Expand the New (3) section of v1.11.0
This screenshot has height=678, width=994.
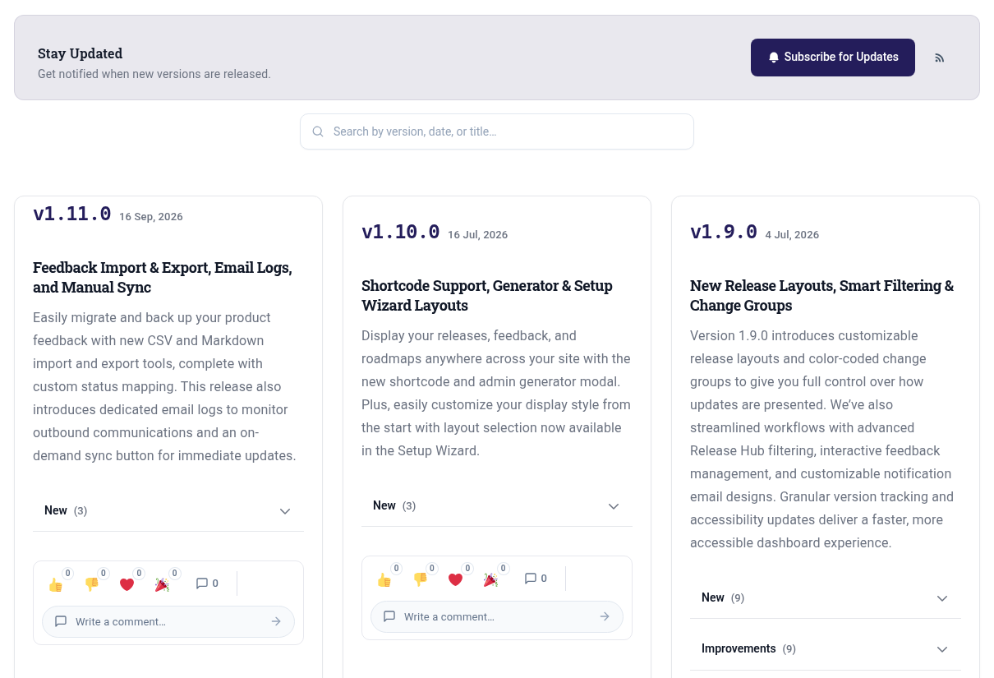click(x=168, y=510)
